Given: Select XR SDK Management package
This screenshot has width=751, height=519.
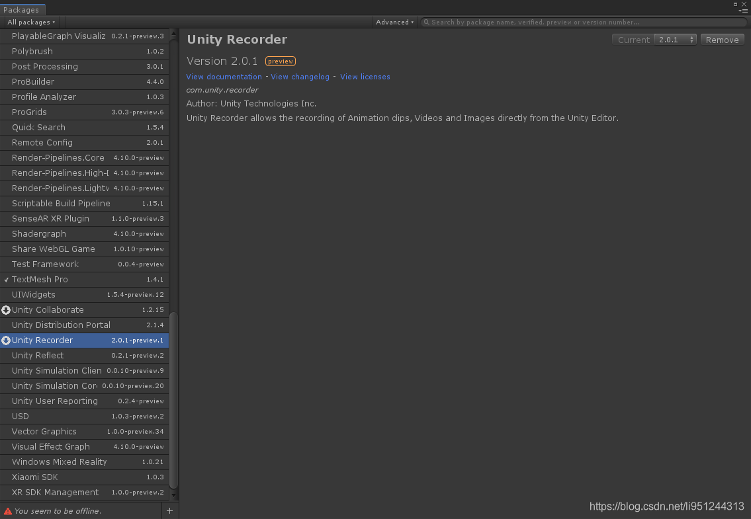Looking at the screenshot, I should [x=84, y=492].
